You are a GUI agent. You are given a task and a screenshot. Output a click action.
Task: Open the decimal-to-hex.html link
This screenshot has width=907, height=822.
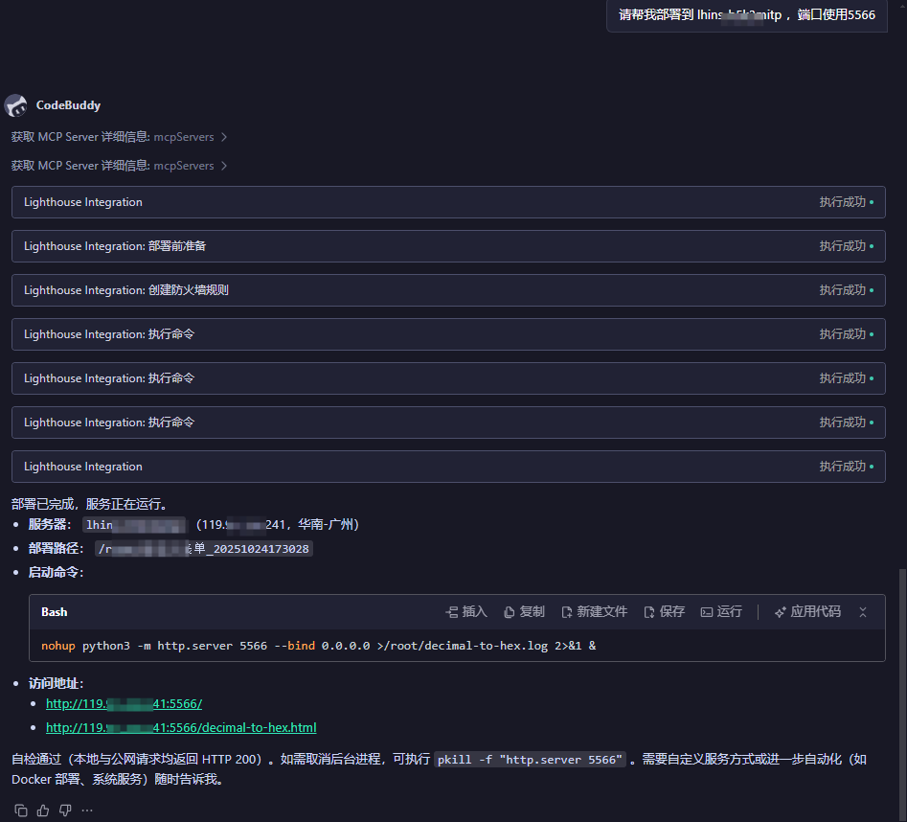181,728
